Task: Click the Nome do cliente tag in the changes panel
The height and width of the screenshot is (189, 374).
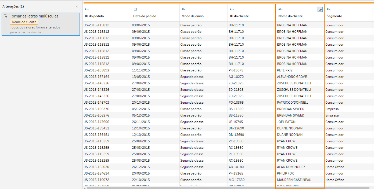Action: click(x=24, y=22)
